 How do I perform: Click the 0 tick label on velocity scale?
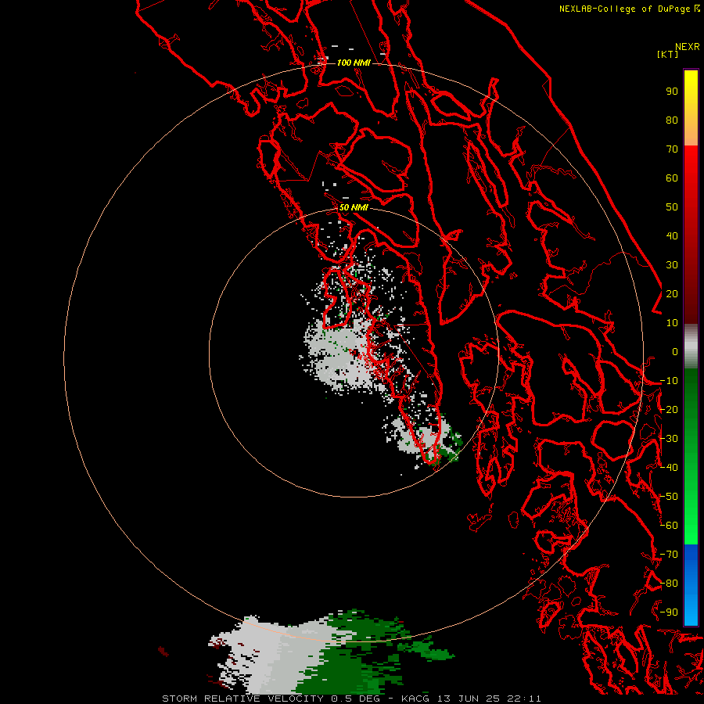[675, 351]
